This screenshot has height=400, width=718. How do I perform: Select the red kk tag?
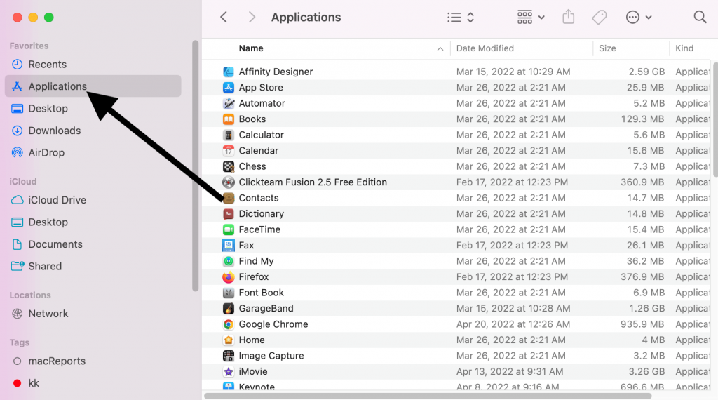(93, 383)
